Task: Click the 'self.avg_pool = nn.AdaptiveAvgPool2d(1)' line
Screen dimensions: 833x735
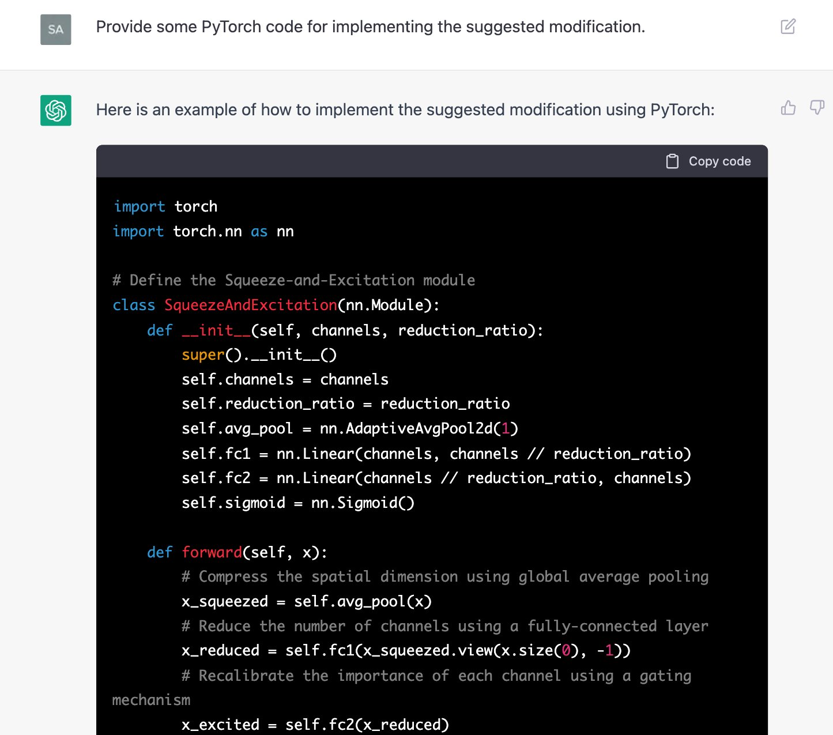Action: [350, 428]
